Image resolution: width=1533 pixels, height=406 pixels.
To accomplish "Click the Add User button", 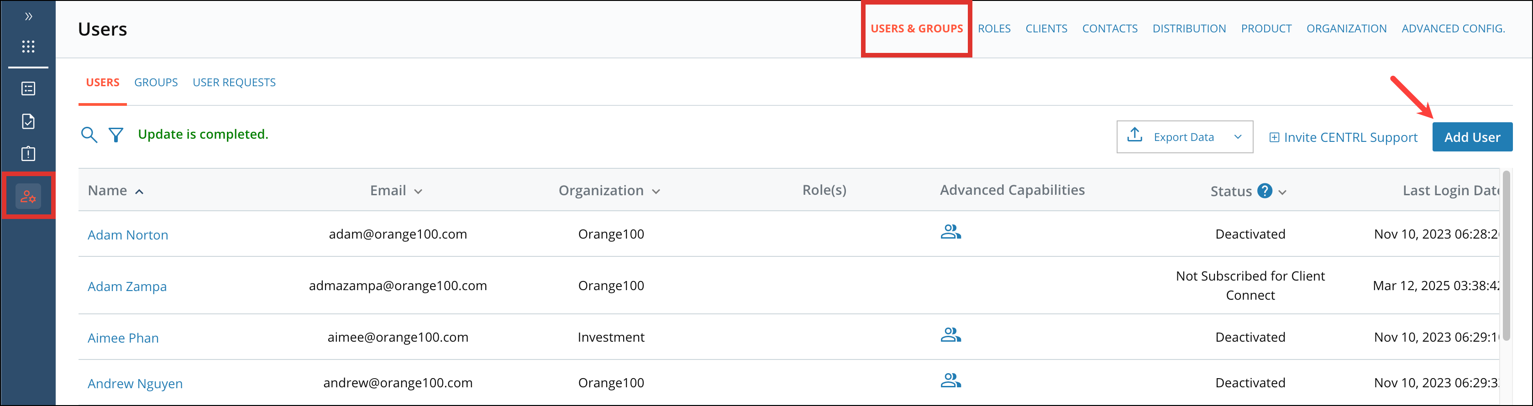I will point(1472,137).
